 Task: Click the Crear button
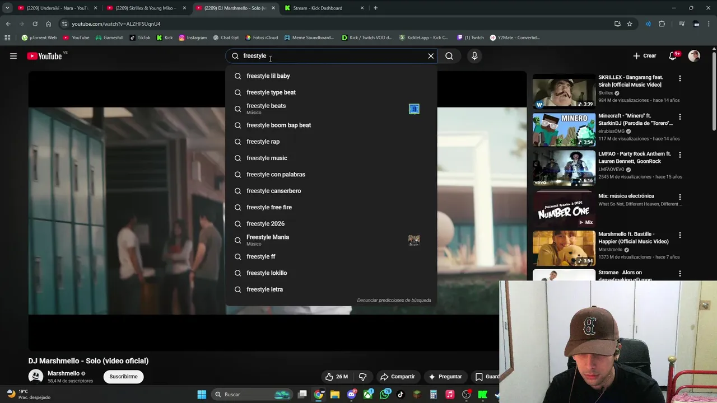645,56
